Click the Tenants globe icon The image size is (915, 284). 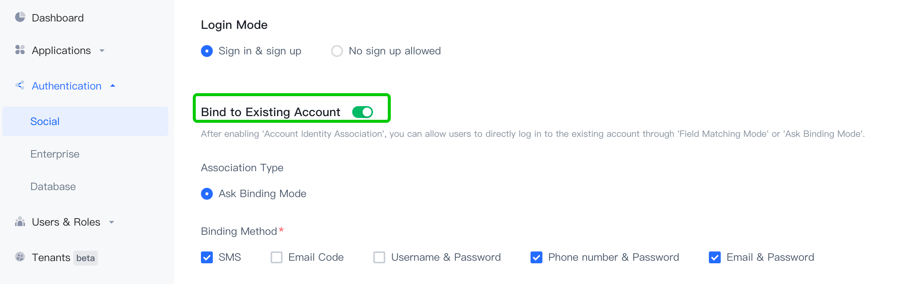pos(20,257)
